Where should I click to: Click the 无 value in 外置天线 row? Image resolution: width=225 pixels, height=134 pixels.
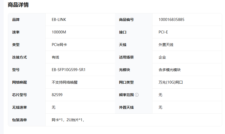pyautogui.click(x=160, y=107)
